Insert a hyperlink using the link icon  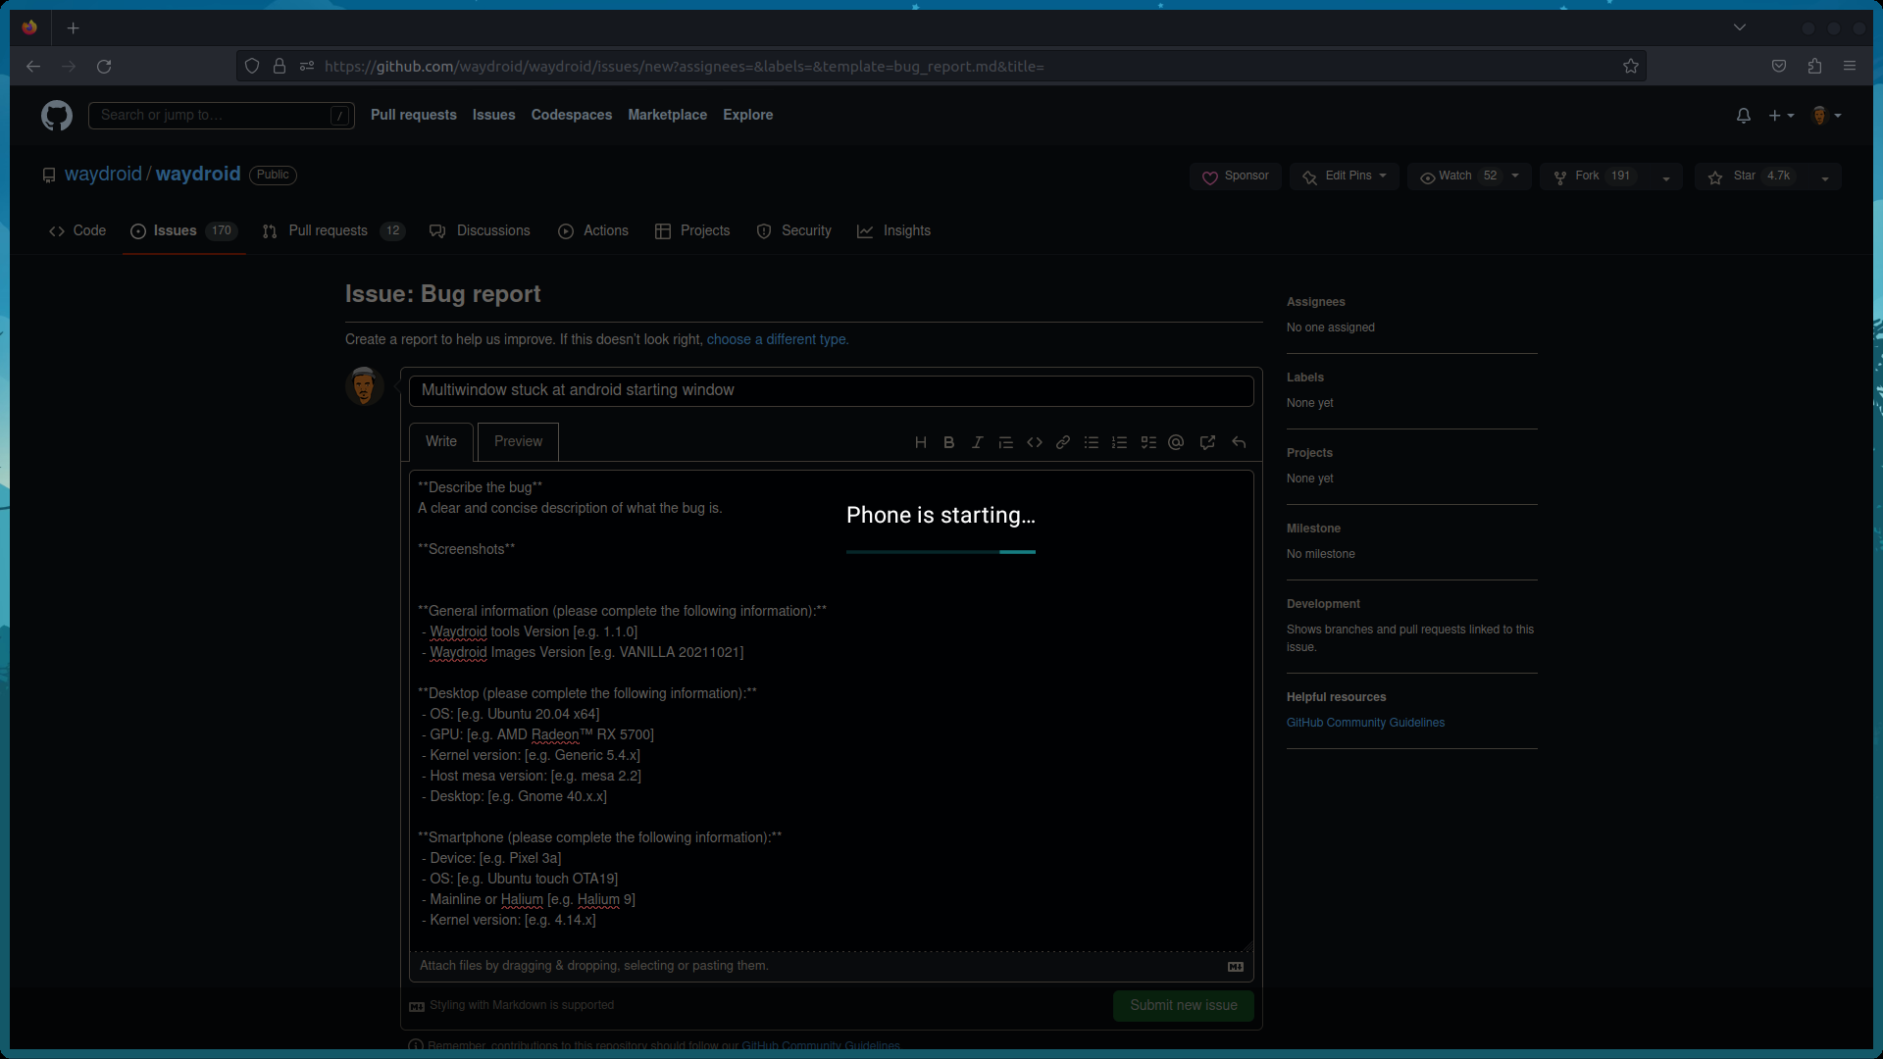tap(1062, 442)
